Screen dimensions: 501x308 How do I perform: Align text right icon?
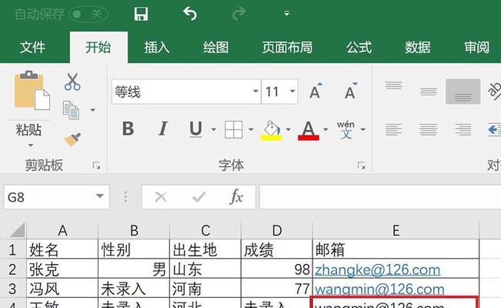[x=463, y=129]
